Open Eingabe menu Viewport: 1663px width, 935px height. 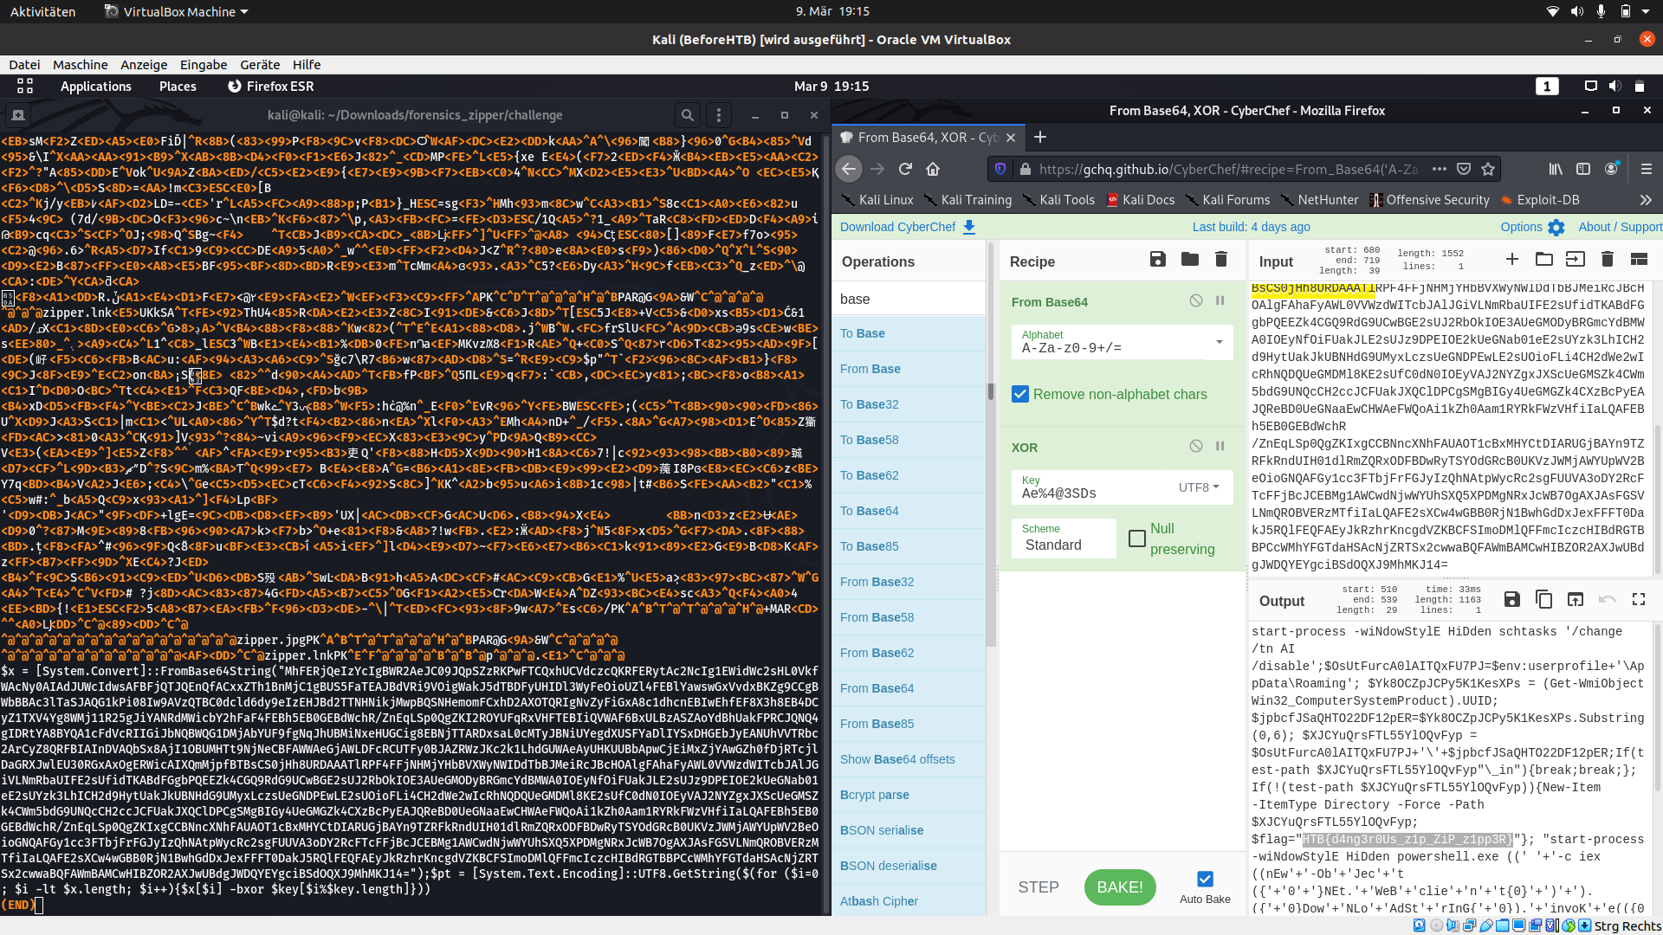tap(204, 65)
